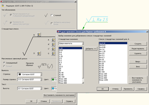Image resolution: width=149 pixels, height=105 pixels.
Task: Move item down with Вниз button
Action: tap(138, 67)
